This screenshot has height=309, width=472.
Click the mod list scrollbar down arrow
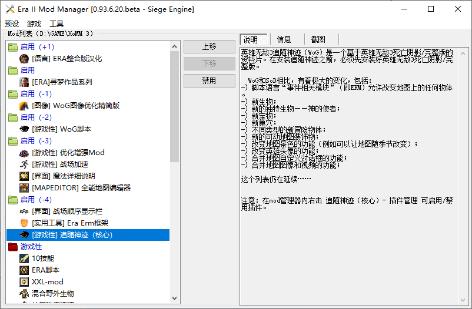click(x=175, y=298)
